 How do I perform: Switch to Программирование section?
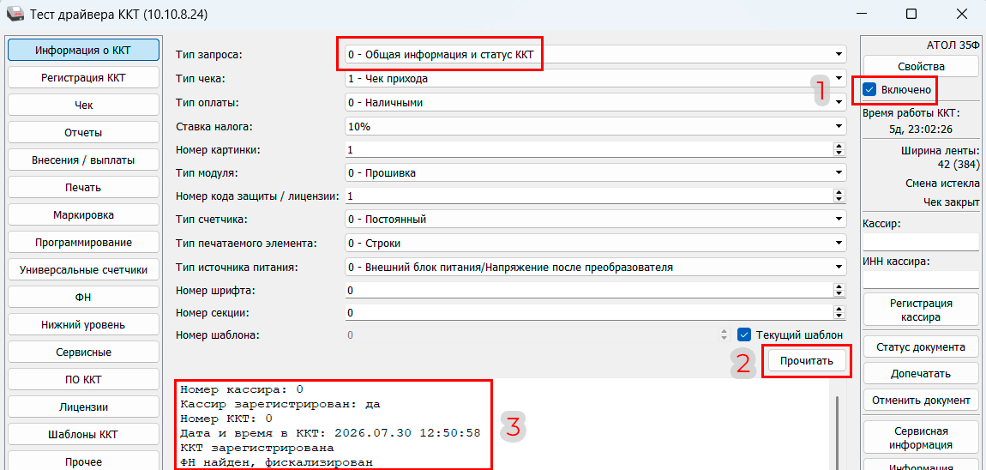(83, 242)
